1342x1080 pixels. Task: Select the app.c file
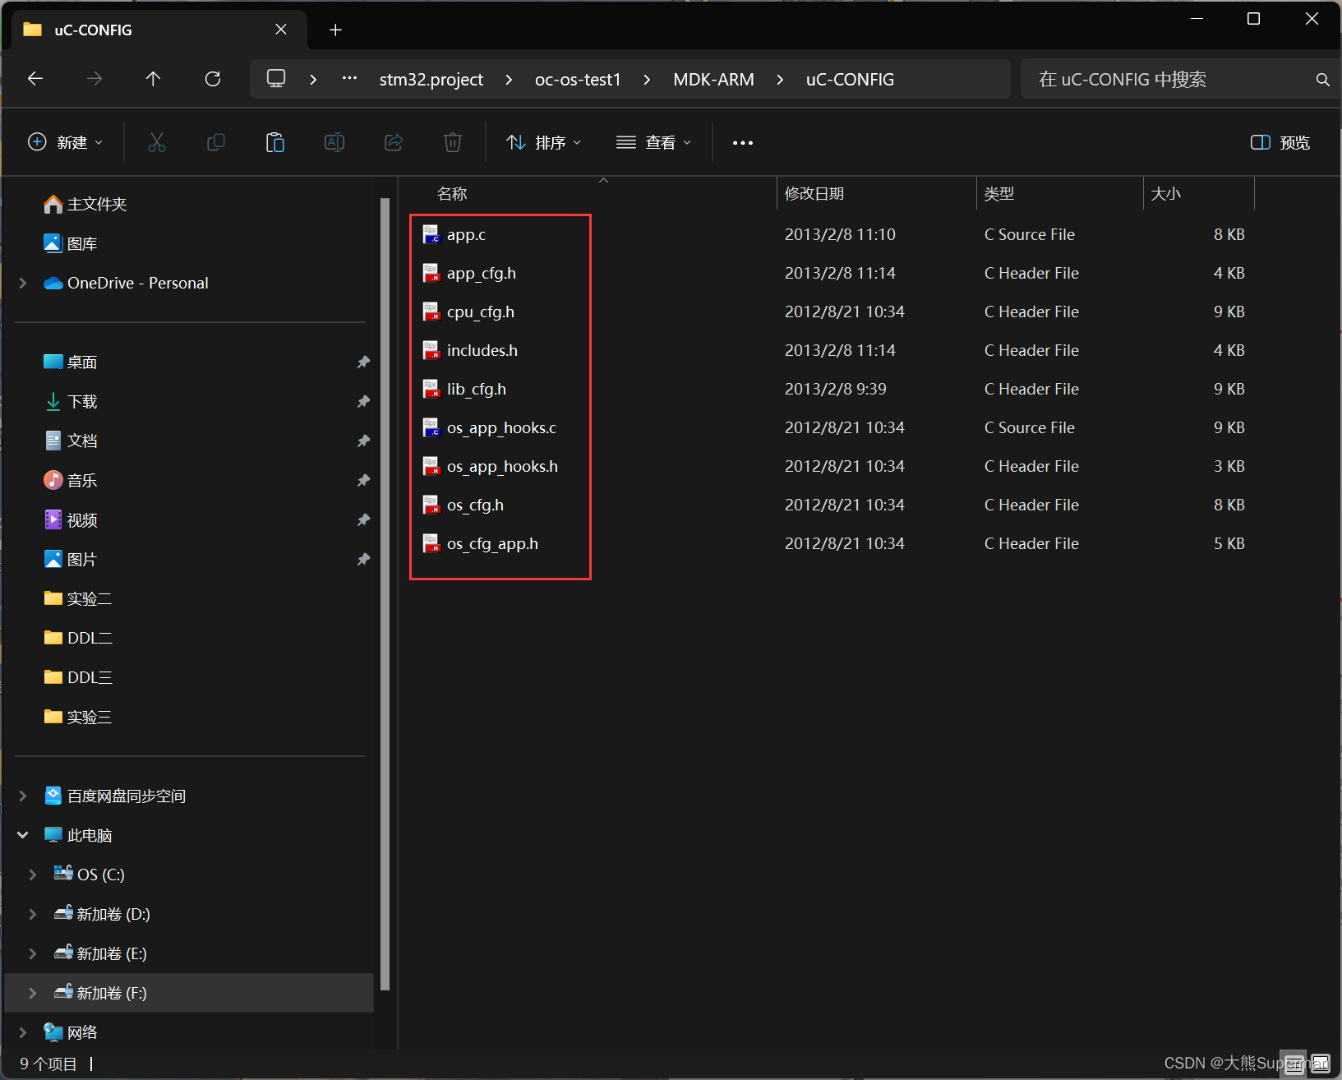[466, 235]
